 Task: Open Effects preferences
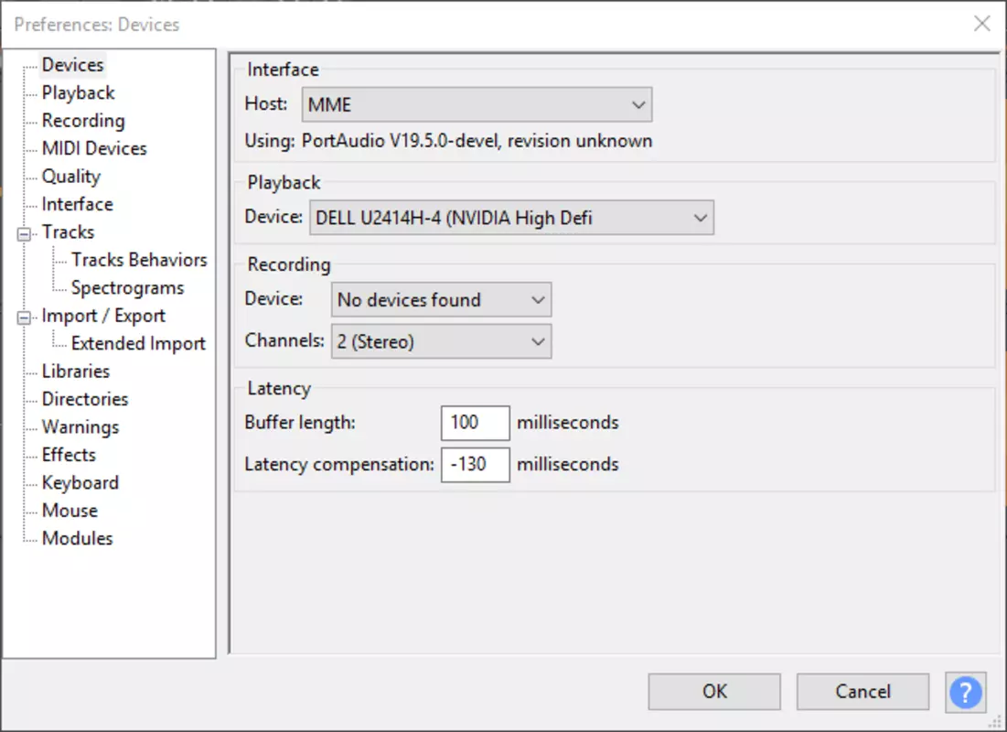[69, 455]
